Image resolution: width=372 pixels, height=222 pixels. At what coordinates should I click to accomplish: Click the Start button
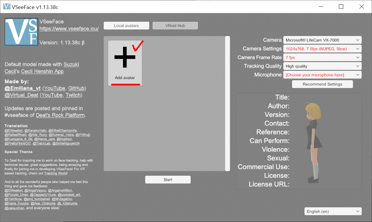[x=168, y=180]
